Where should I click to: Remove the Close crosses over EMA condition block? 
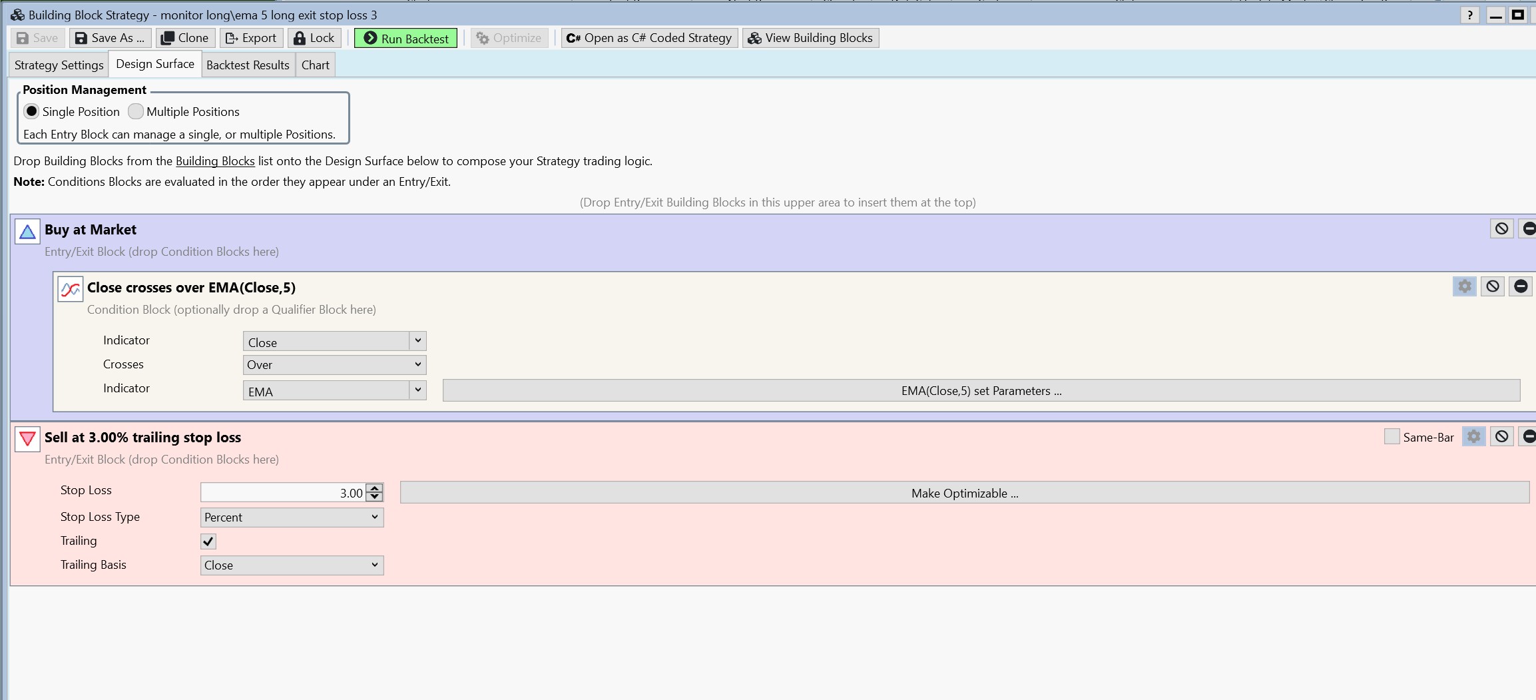[x=1520, y=286]
